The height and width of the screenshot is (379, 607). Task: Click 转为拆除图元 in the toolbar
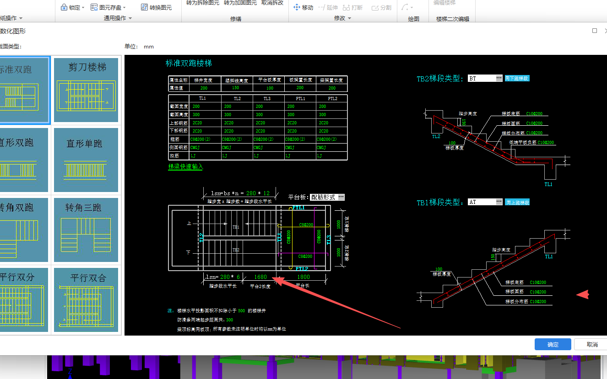point(202,3)
